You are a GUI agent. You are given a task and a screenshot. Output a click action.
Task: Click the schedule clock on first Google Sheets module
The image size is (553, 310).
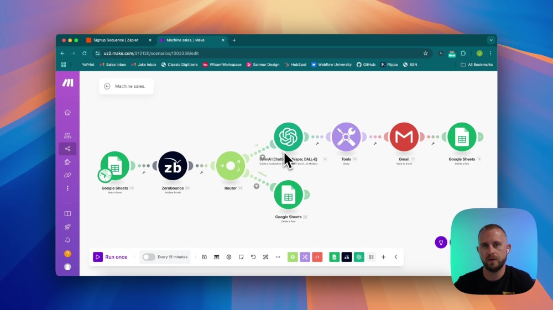click(105, 175)
